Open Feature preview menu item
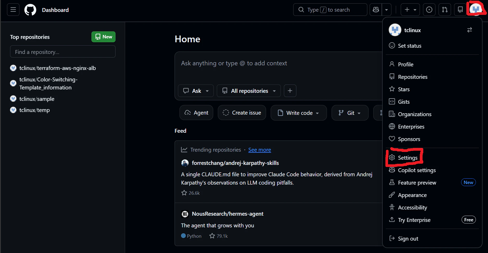The height and width of the screenshot is (253, 488). pyautogui.click(x=432, y=182)
